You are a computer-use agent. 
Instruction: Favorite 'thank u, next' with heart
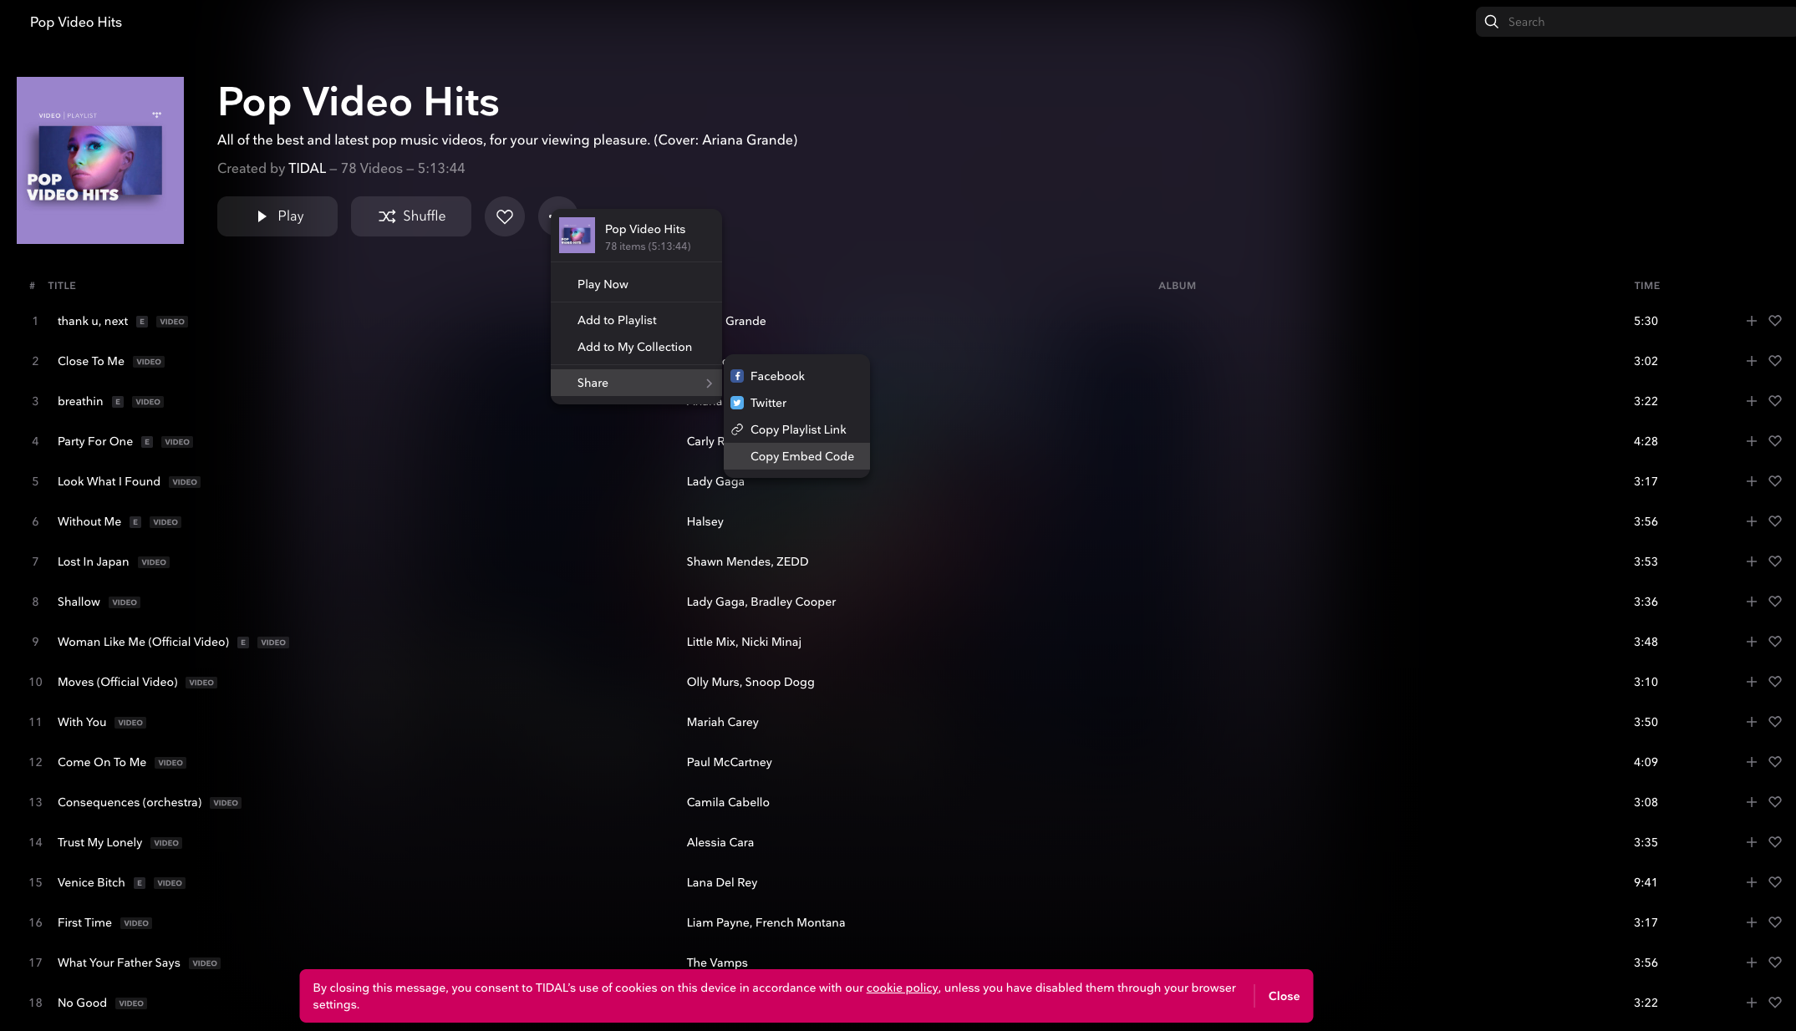point(1775,321)
